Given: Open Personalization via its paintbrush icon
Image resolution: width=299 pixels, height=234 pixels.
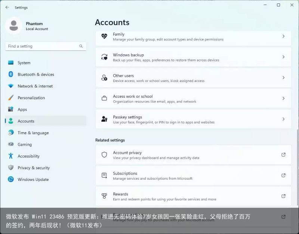Looking at the screenshot, I should pos(11,98).
